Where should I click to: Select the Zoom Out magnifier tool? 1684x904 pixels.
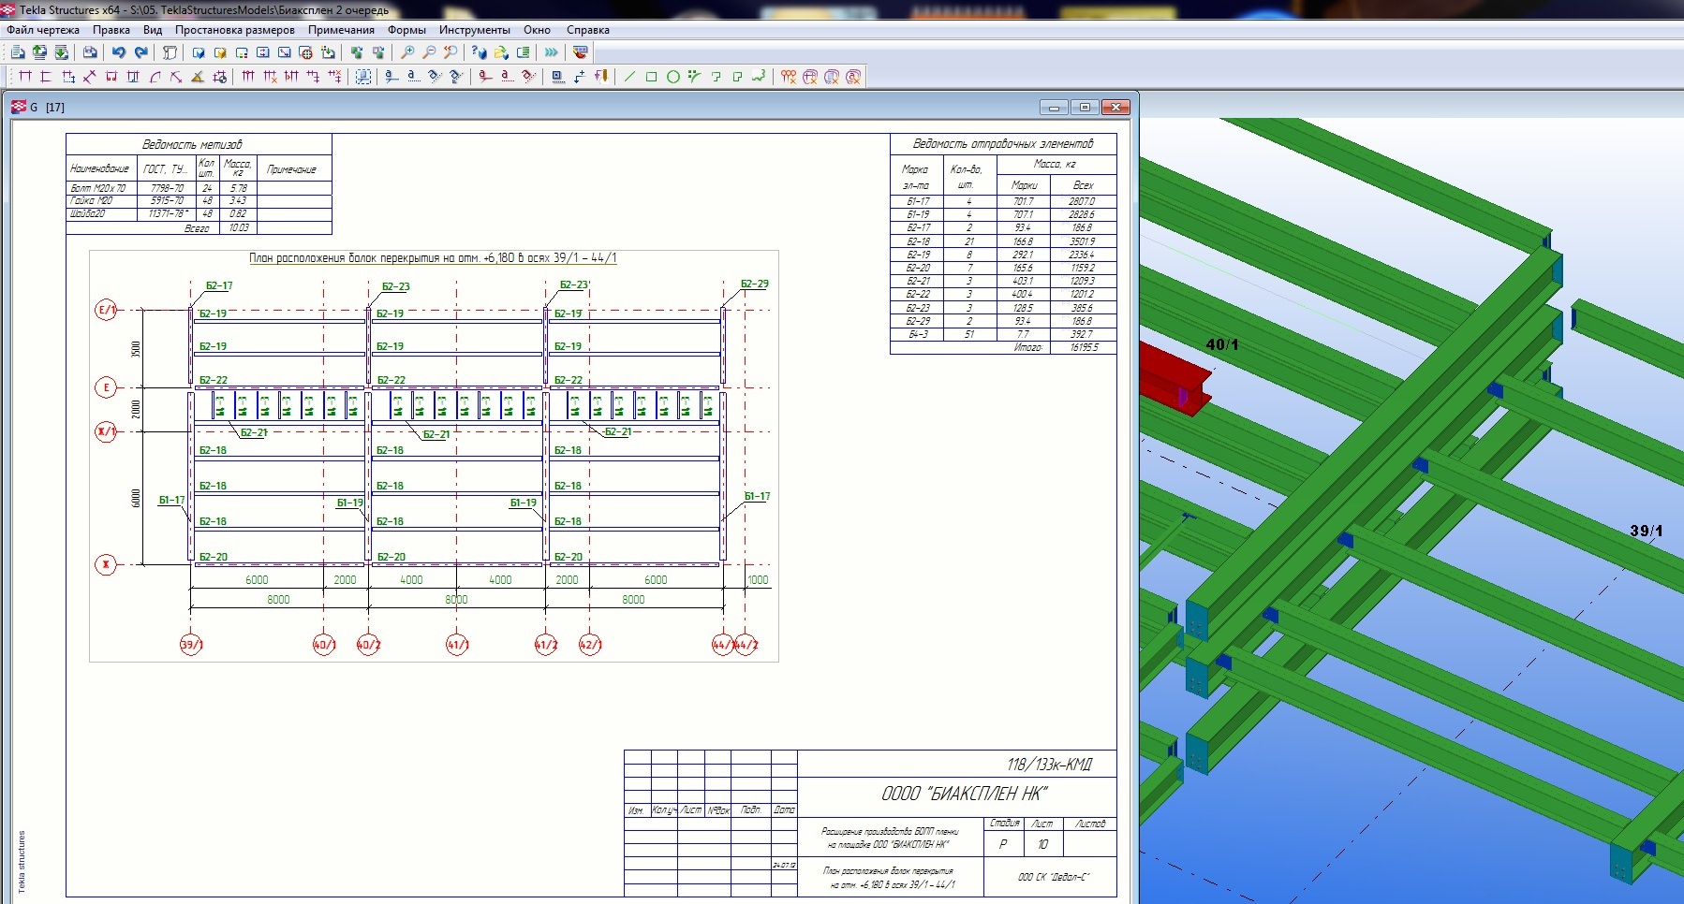[429, 52]
